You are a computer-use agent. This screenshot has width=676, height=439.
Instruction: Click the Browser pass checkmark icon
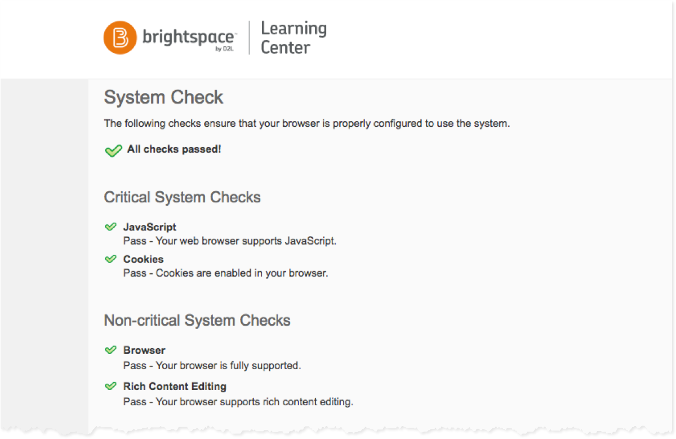click(x=110, y=350)
